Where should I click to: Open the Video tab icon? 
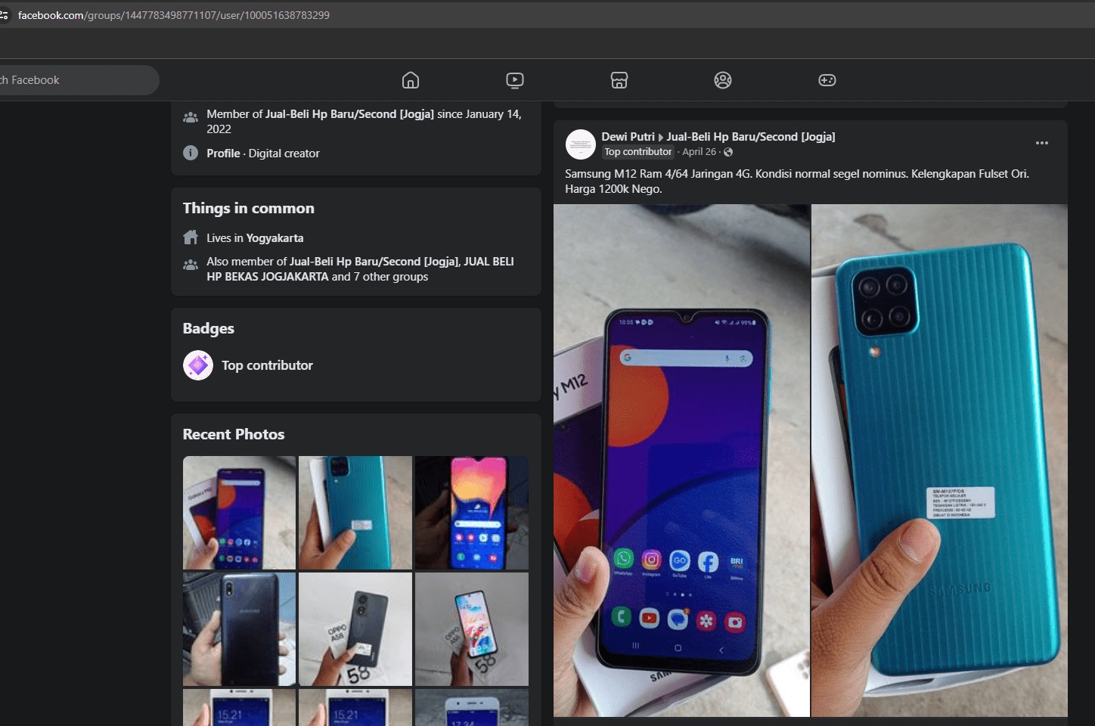click(515, 80)
